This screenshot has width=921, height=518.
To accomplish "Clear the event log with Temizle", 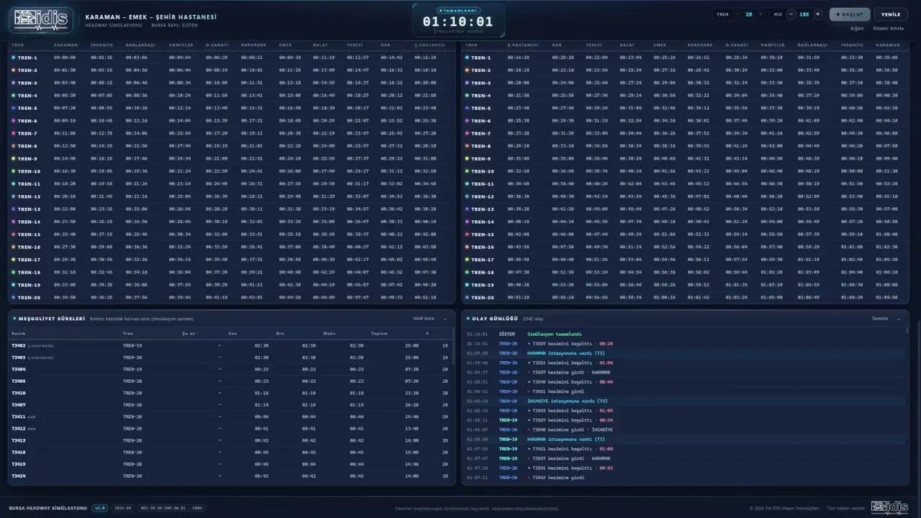I will click(880, 318).
